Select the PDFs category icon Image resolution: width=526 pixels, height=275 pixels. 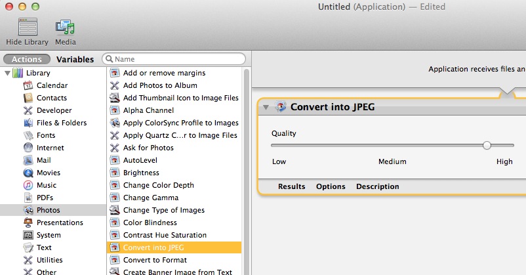pyautogui.click(x=28, y=198)
